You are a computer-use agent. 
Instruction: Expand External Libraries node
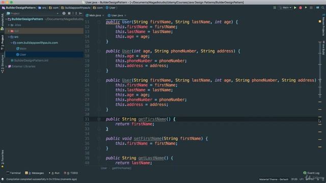[6, 67]
